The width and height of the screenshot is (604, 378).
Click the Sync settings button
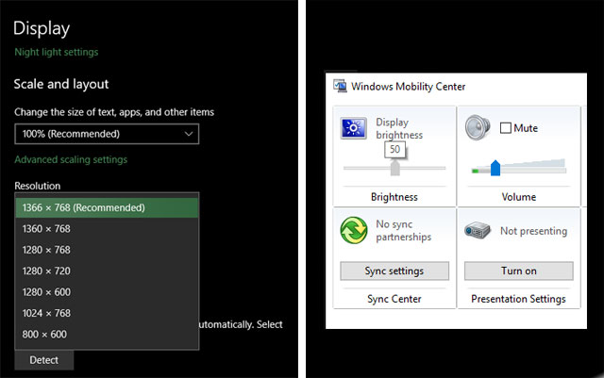point(394,271)
